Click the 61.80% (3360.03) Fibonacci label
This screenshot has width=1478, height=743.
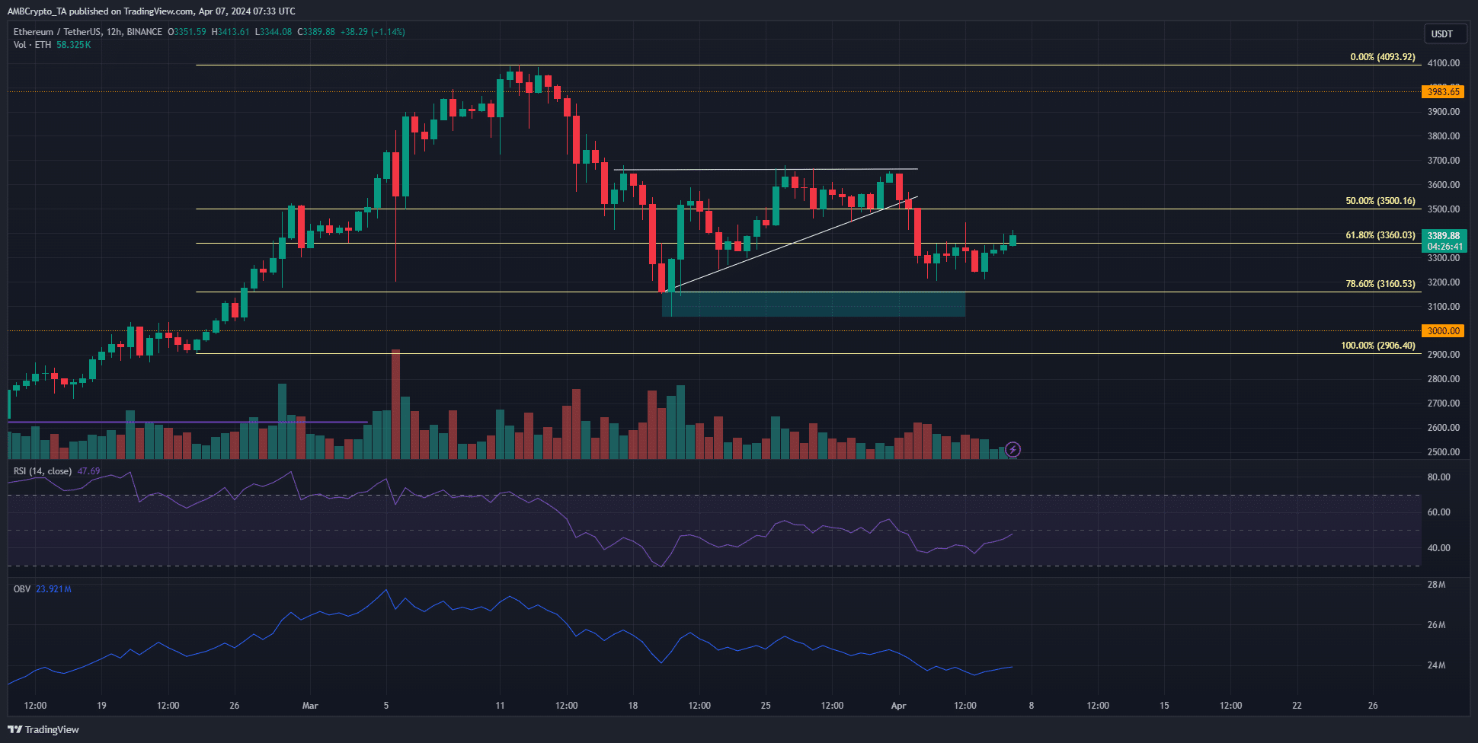pyautogui.click(x=1380, y=235)
